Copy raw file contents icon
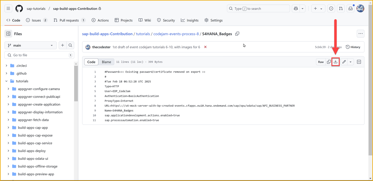Viewport: 373px width, 181px height. pos(329,62)
